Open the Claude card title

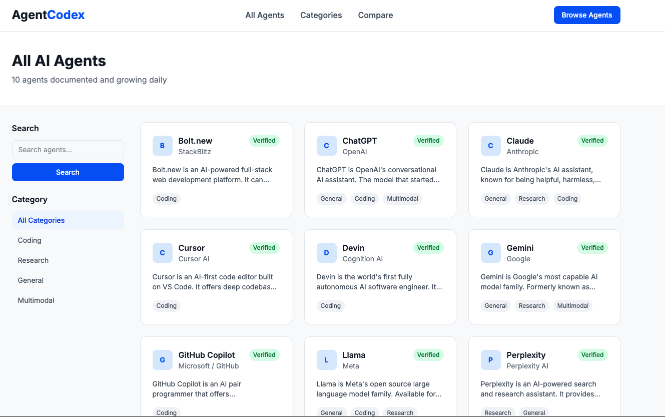pos(520,141)
